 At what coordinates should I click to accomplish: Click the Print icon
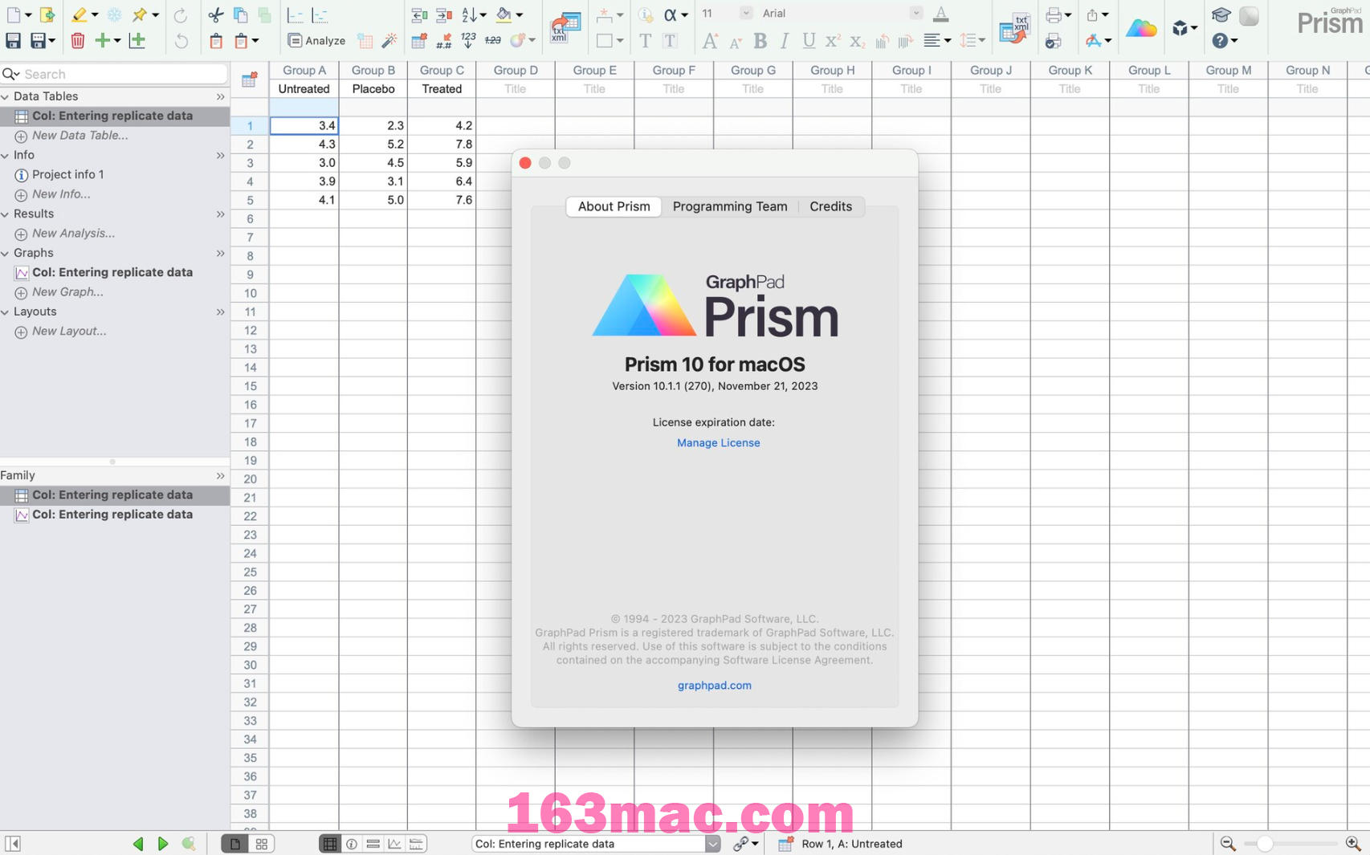click(1054, 14)
